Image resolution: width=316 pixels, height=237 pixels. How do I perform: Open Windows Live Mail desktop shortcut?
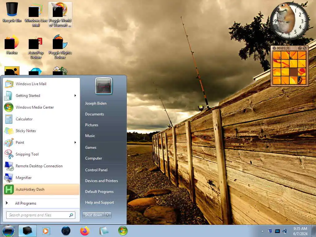(x=36, y=15)
